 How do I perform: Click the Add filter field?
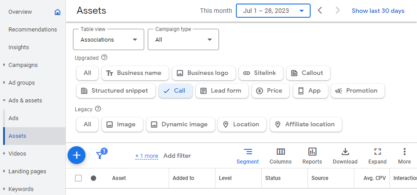pyautogui.click(x=177, y=156)
